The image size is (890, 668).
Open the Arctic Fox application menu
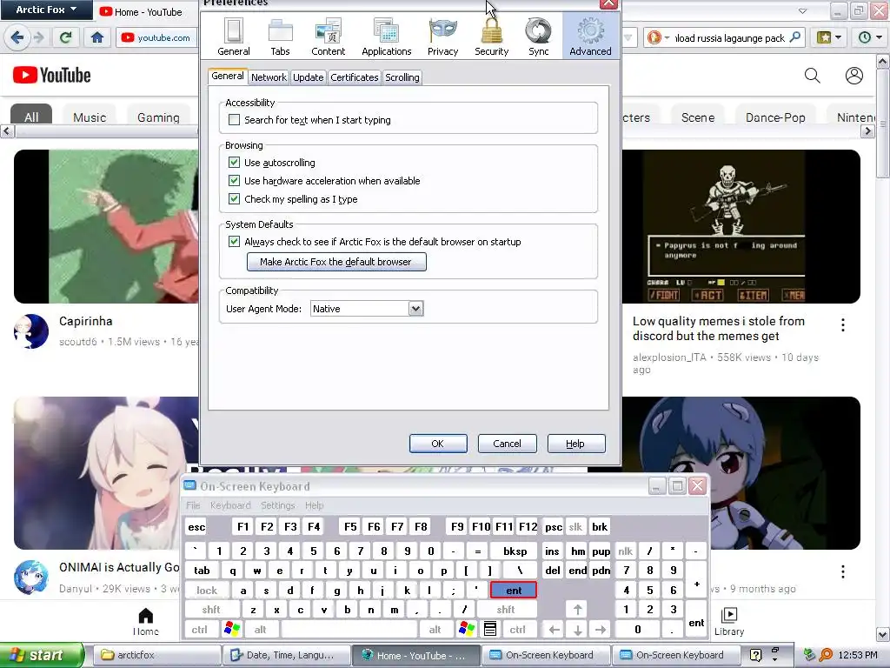pos(46,10)
